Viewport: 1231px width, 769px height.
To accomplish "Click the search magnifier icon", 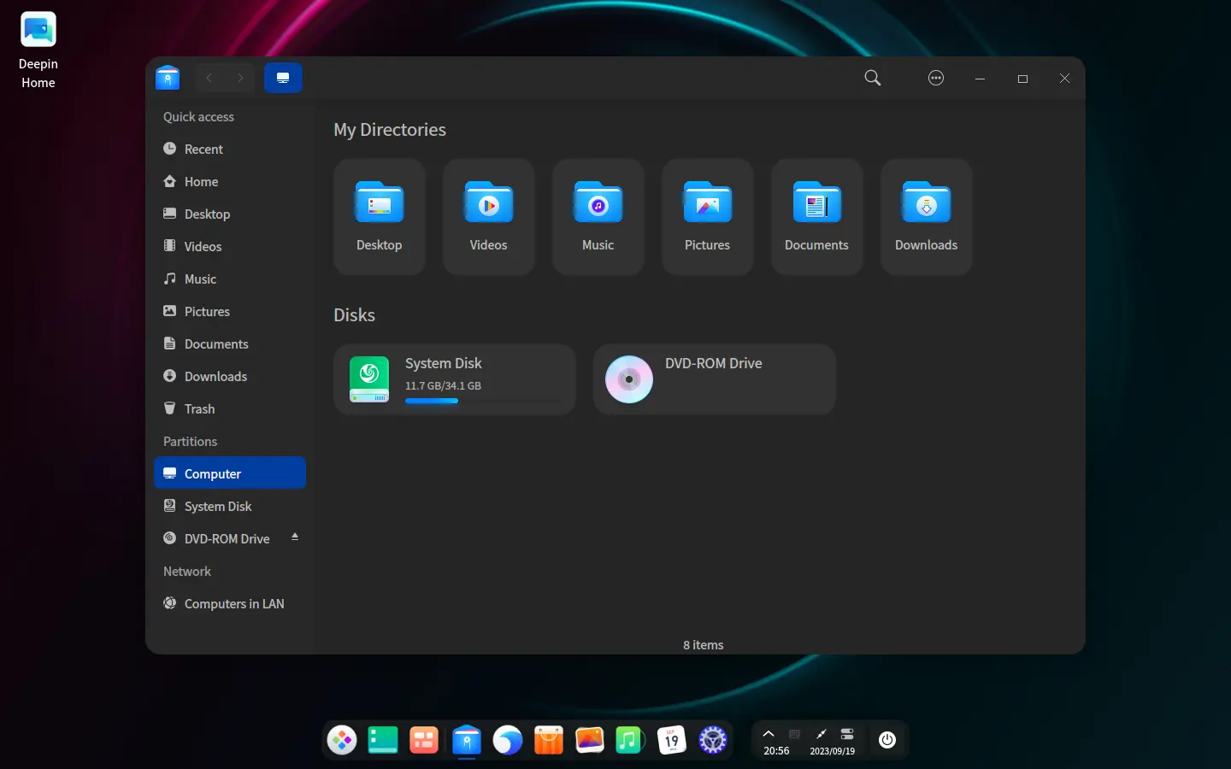I will coord(872,78).
